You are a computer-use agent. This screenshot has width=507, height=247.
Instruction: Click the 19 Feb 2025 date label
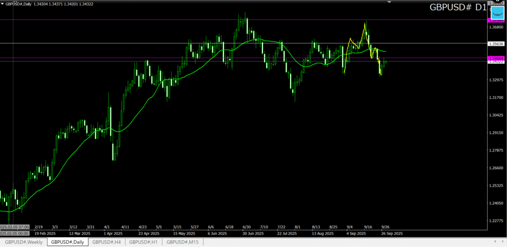coord(44,233)
